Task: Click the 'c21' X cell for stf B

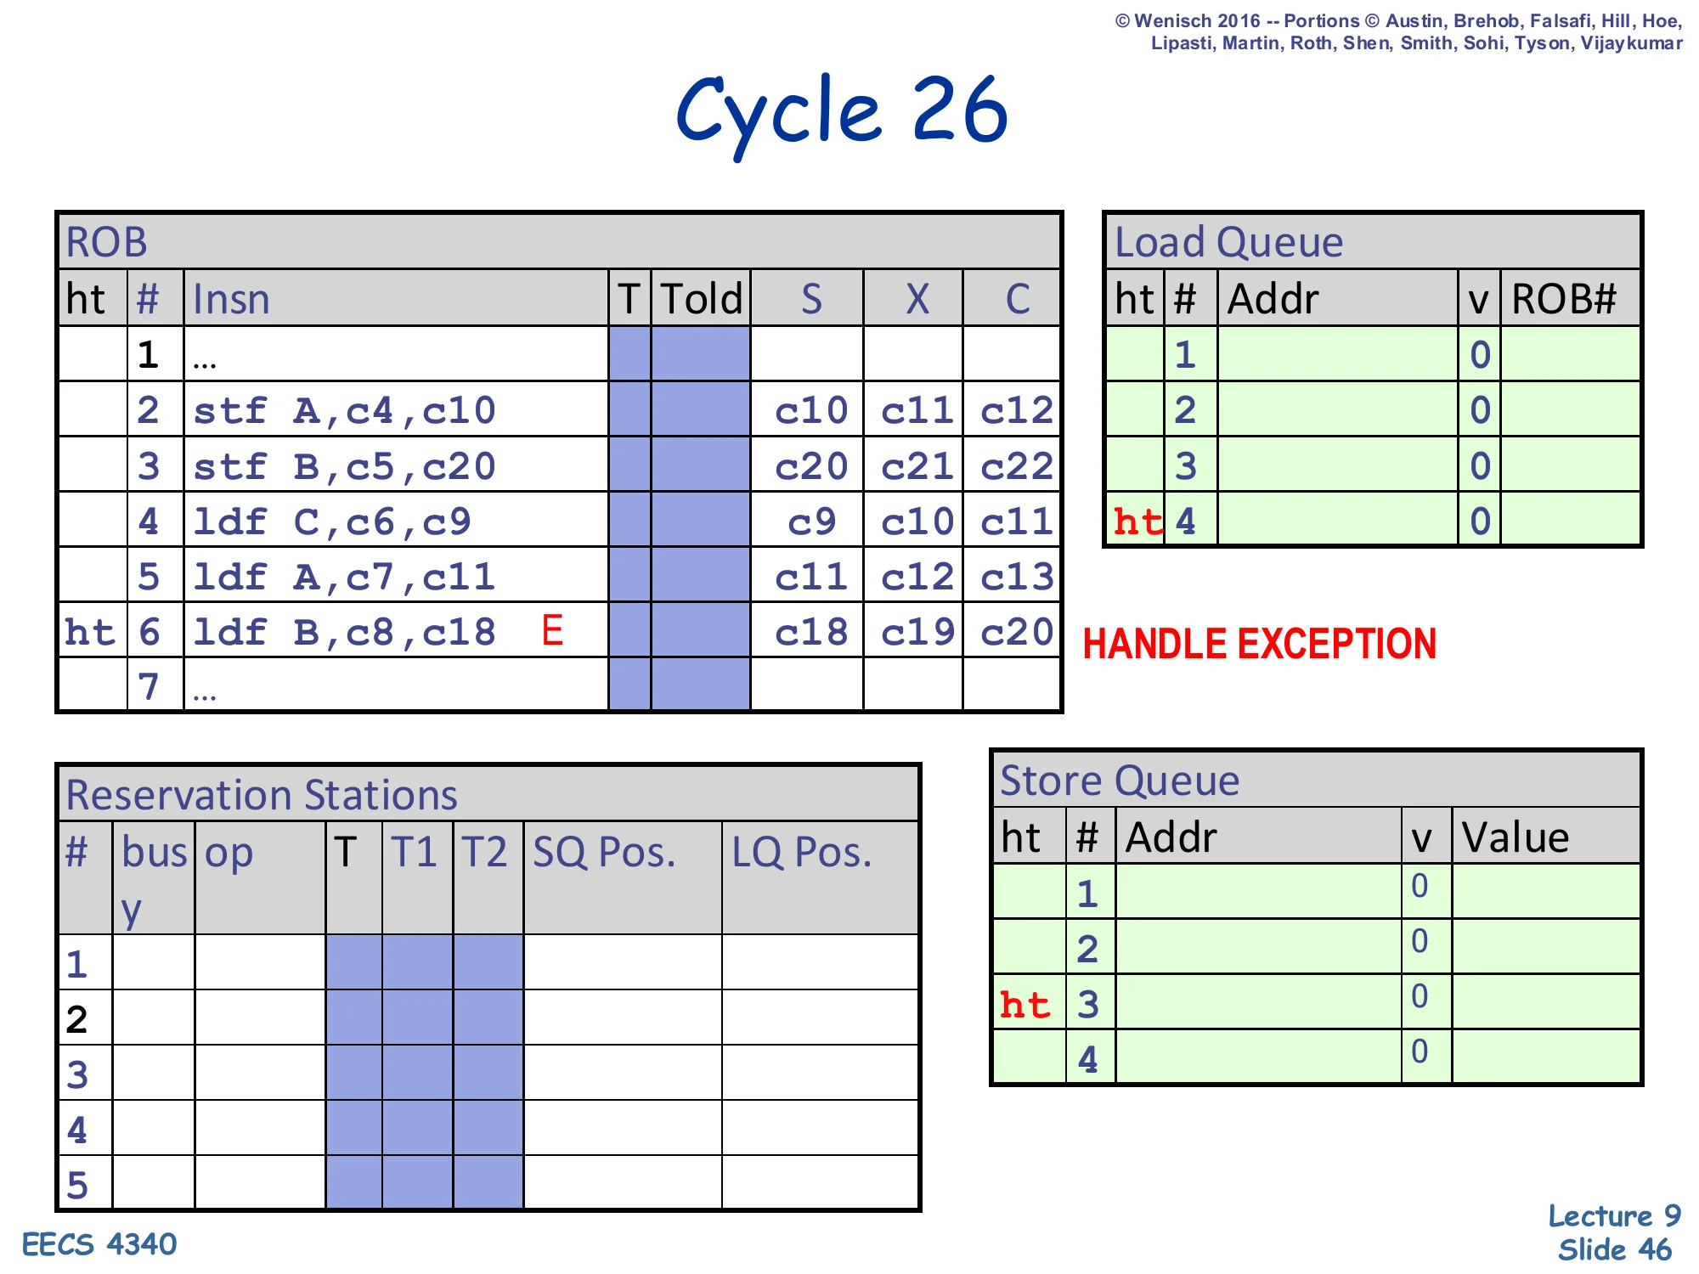Action: tap(917, 466)
